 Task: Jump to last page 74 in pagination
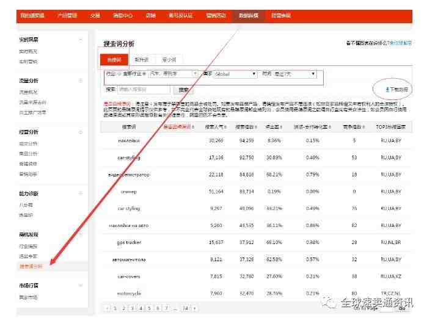click(x=185, y=308)
